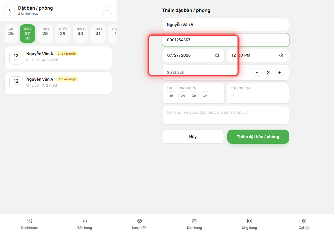The width and height of the screenshot is (334, 232).
Task: Open Sản phẩm in the bottom navigation
Action: tap(140, 224)
